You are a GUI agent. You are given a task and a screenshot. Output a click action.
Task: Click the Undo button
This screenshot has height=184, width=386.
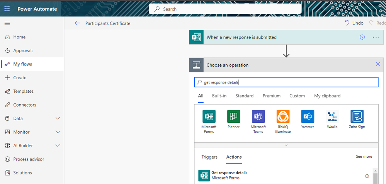tap(354, 23)
